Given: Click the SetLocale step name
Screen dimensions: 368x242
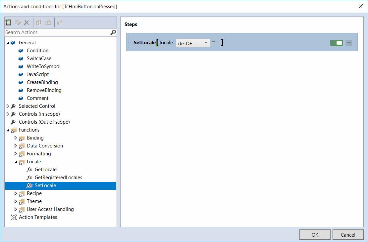Looking at the screenshot, I should click(x=144, y=43).
